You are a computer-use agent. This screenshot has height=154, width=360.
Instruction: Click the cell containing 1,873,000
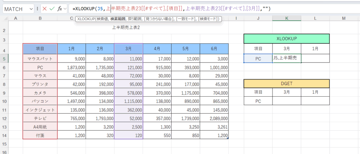72,67
